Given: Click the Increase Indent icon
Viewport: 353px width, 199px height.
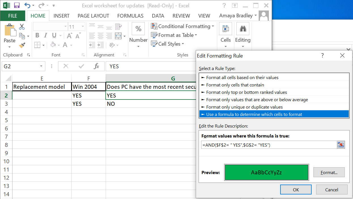Looking at the screenshot, I should pos(100,45).
